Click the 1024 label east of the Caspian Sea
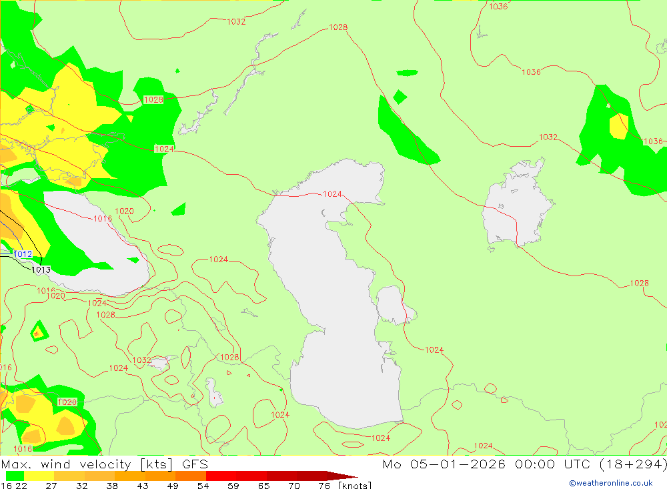Image resolution: width=667 pixels, height=489 pixels. (x=434, y=350)
